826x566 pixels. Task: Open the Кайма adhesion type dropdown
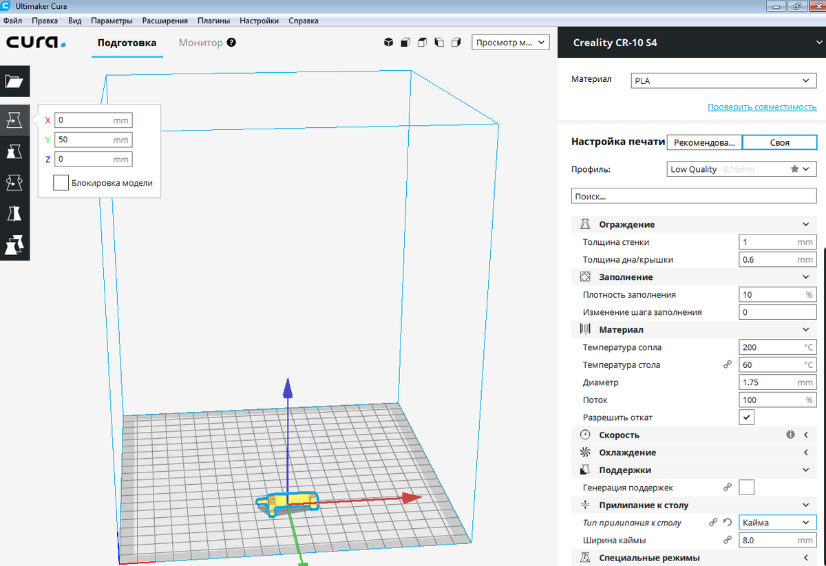pyautogui.click(x=778, y=523)
